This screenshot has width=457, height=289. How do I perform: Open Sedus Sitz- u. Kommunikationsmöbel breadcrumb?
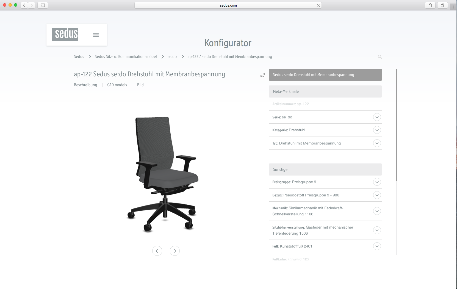[126, 57]
